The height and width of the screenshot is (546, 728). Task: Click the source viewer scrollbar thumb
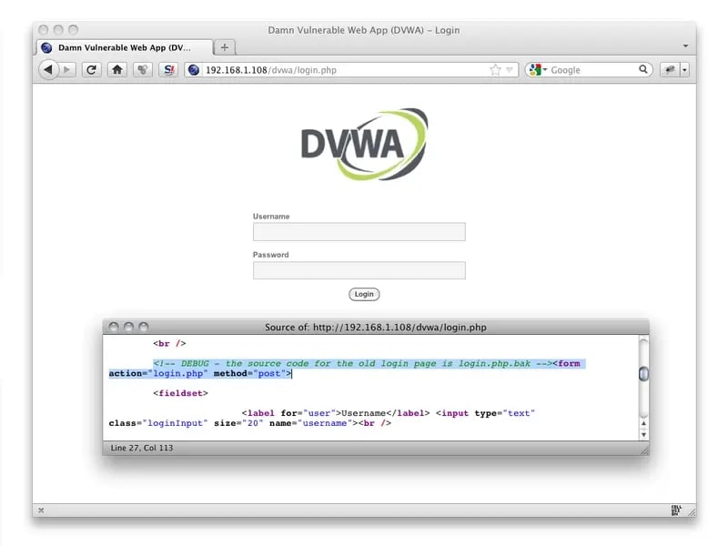[643, 373]
